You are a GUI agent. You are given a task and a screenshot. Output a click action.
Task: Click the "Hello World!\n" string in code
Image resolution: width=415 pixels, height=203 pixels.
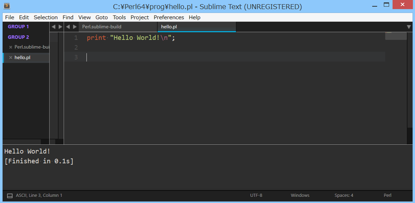pos(141,38)
